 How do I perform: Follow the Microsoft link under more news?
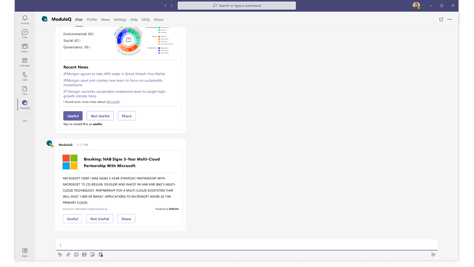113,102
